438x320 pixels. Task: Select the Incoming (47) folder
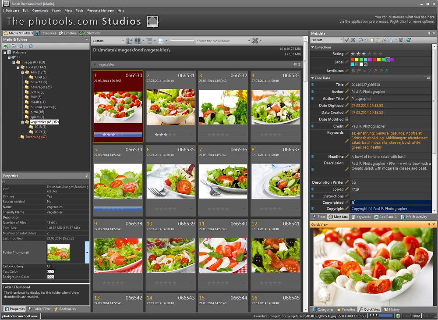click(36, 137)
